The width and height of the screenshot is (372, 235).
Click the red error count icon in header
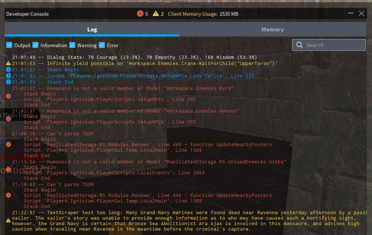(x=140, y=14)
